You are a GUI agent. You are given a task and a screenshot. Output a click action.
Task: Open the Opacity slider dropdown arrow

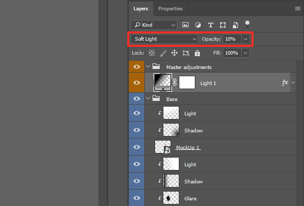(x=245, y=39)
